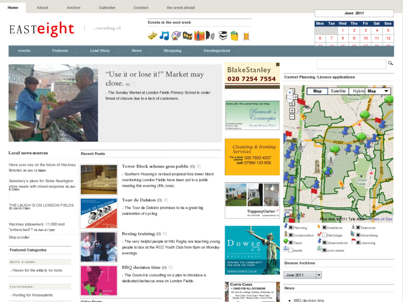The image size is (403, 302).
Task: Click the orange crowd festival event icon
Action: 199,35
